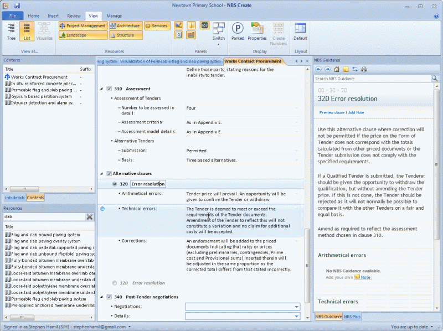Check the 340 Post-Tender negotiations checkbox
443x331 pixels.
point(109,296)
